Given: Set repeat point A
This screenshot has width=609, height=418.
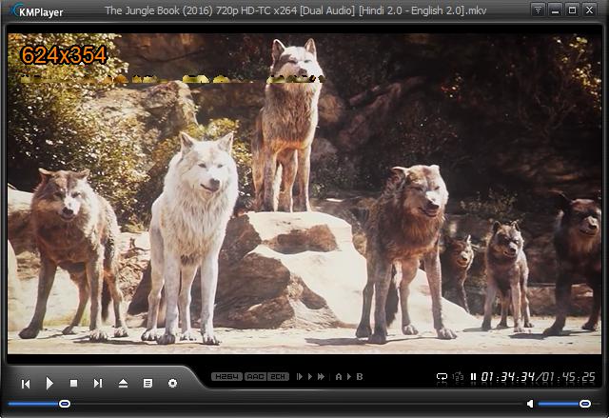Looking at the screenshot, I should tap(339, 376).
